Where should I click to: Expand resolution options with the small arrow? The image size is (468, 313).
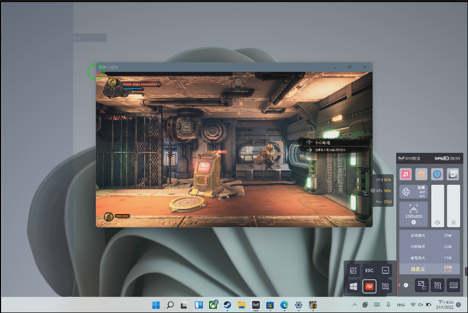click(x=413, y=222)
